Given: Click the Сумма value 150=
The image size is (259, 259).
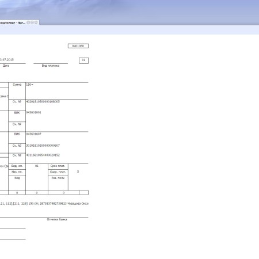Looking at the screenshot, I should tap(30, 85).
